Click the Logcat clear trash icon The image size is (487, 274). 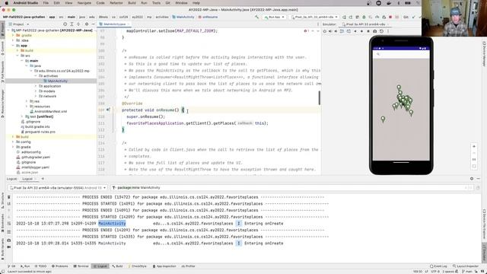8,197
